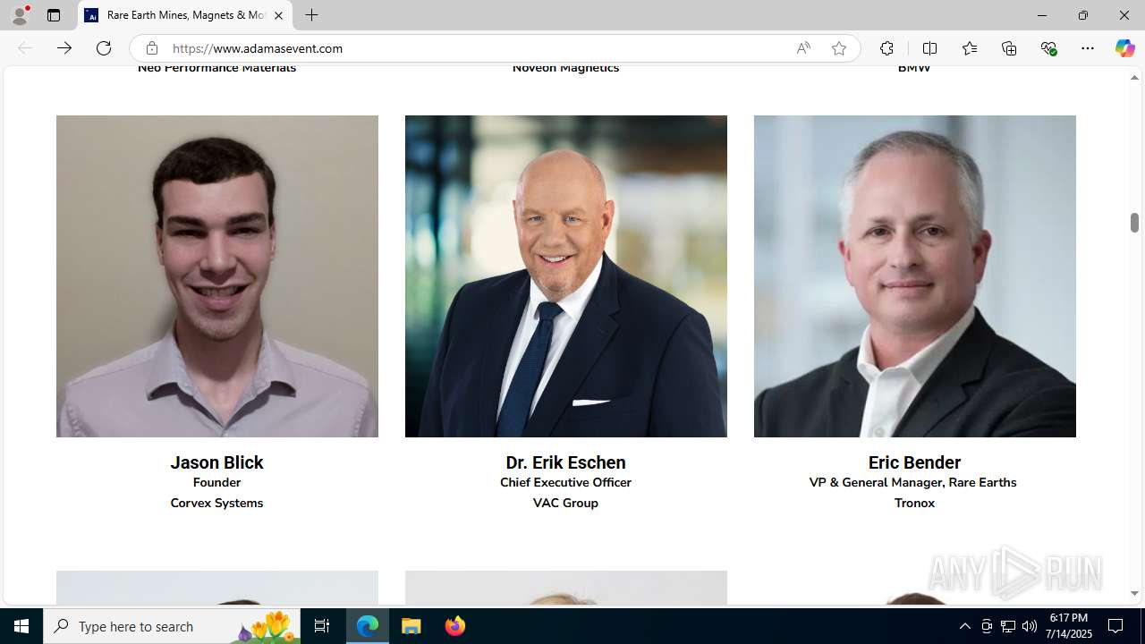Click the Founder title under Jason Blick
The width and height of the screenshot is (1145, 644).
click(216, 482)
